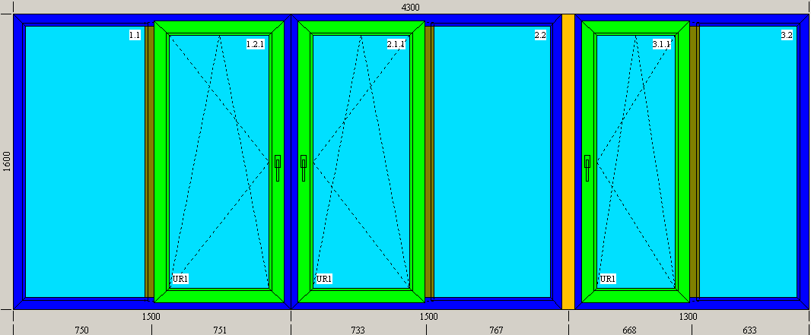Click the 1.2.1 sash label
Viewport: 811px width, 335px height.
pos(256,44)
